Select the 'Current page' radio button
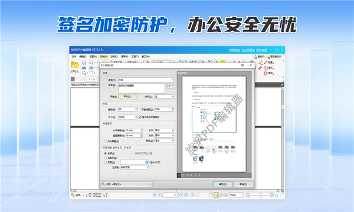This screenshot has height=212, width=354. coord(105,158)
